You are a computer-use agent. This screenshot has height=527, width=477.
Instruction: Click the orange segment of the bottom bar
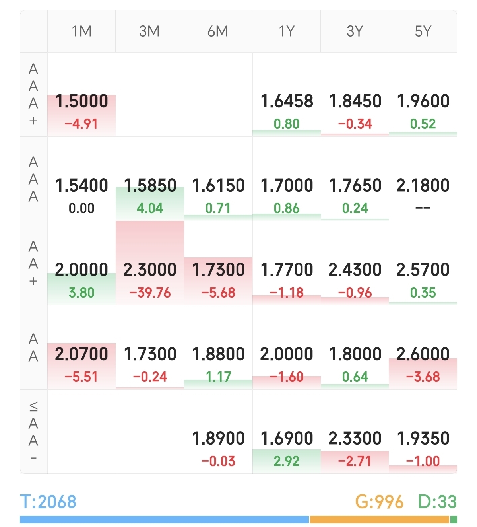click(379, 519)
